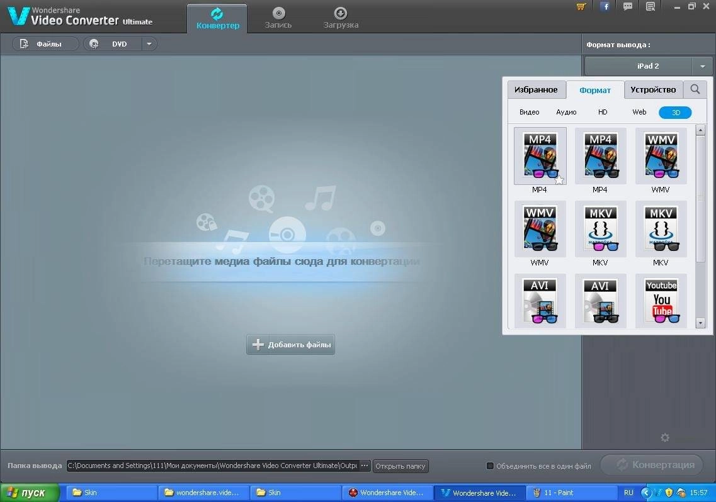Open the Facebook share icon

point(605,7)
